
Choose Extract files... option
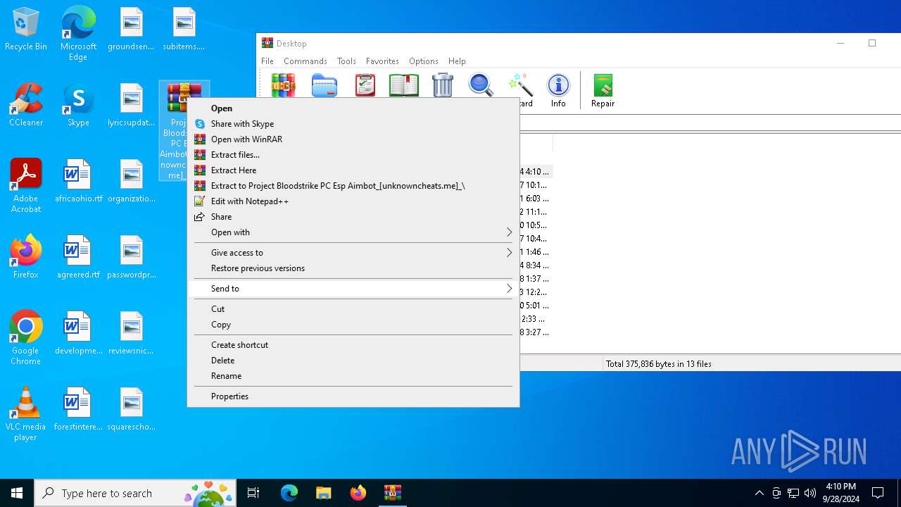pos(353,155)
